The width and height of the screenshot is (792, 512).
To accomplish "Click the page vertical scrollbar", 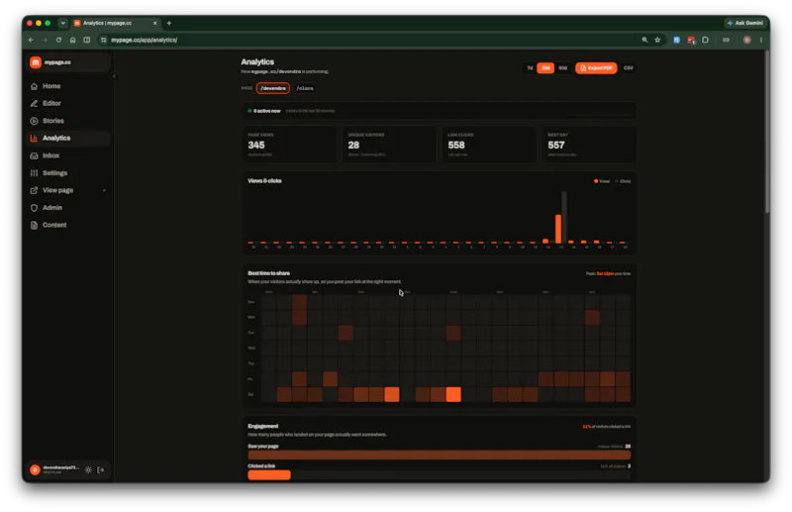I will [767, 132].
